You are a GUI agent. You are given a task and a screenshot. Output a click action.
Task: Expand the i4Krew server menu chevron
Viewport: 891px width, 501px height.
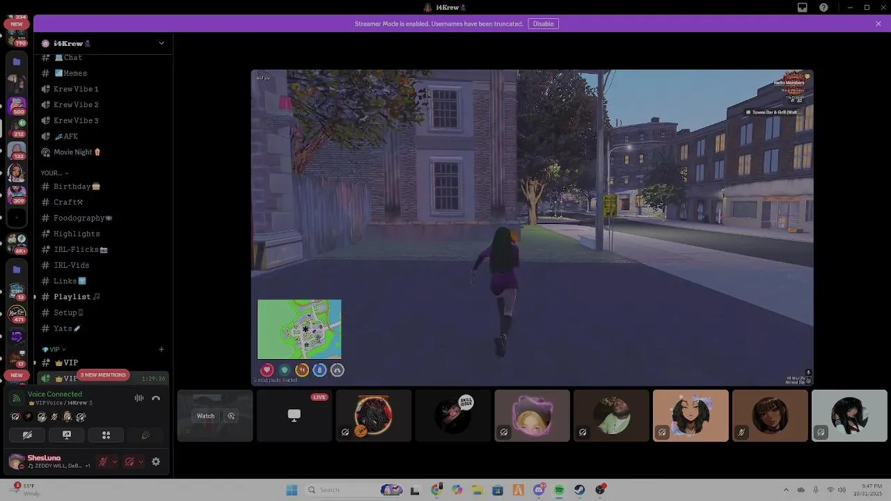pos(161,43)
